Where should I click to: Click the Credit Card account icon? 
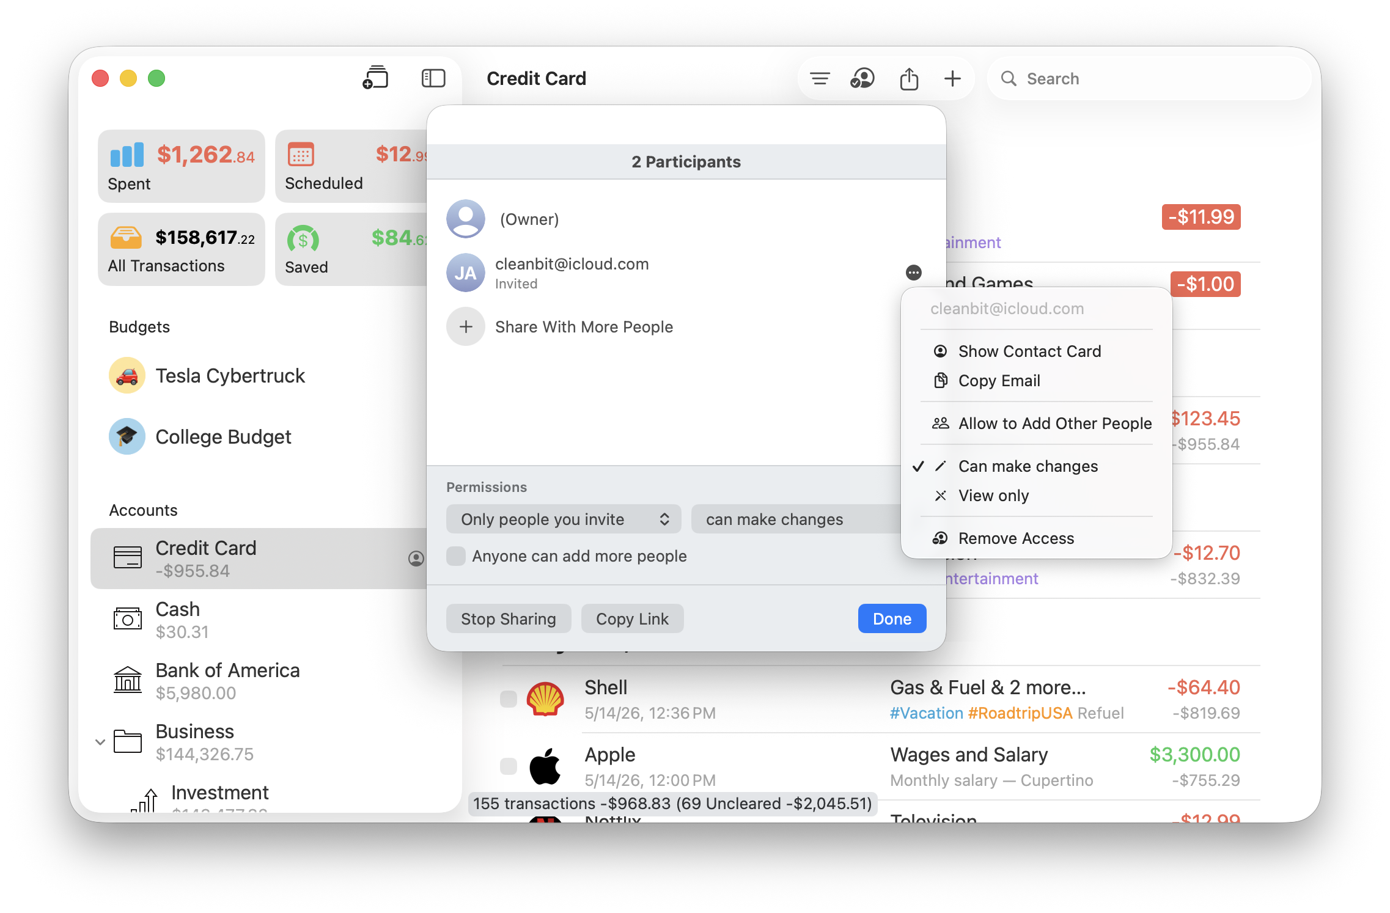click(x=128, y=557)
